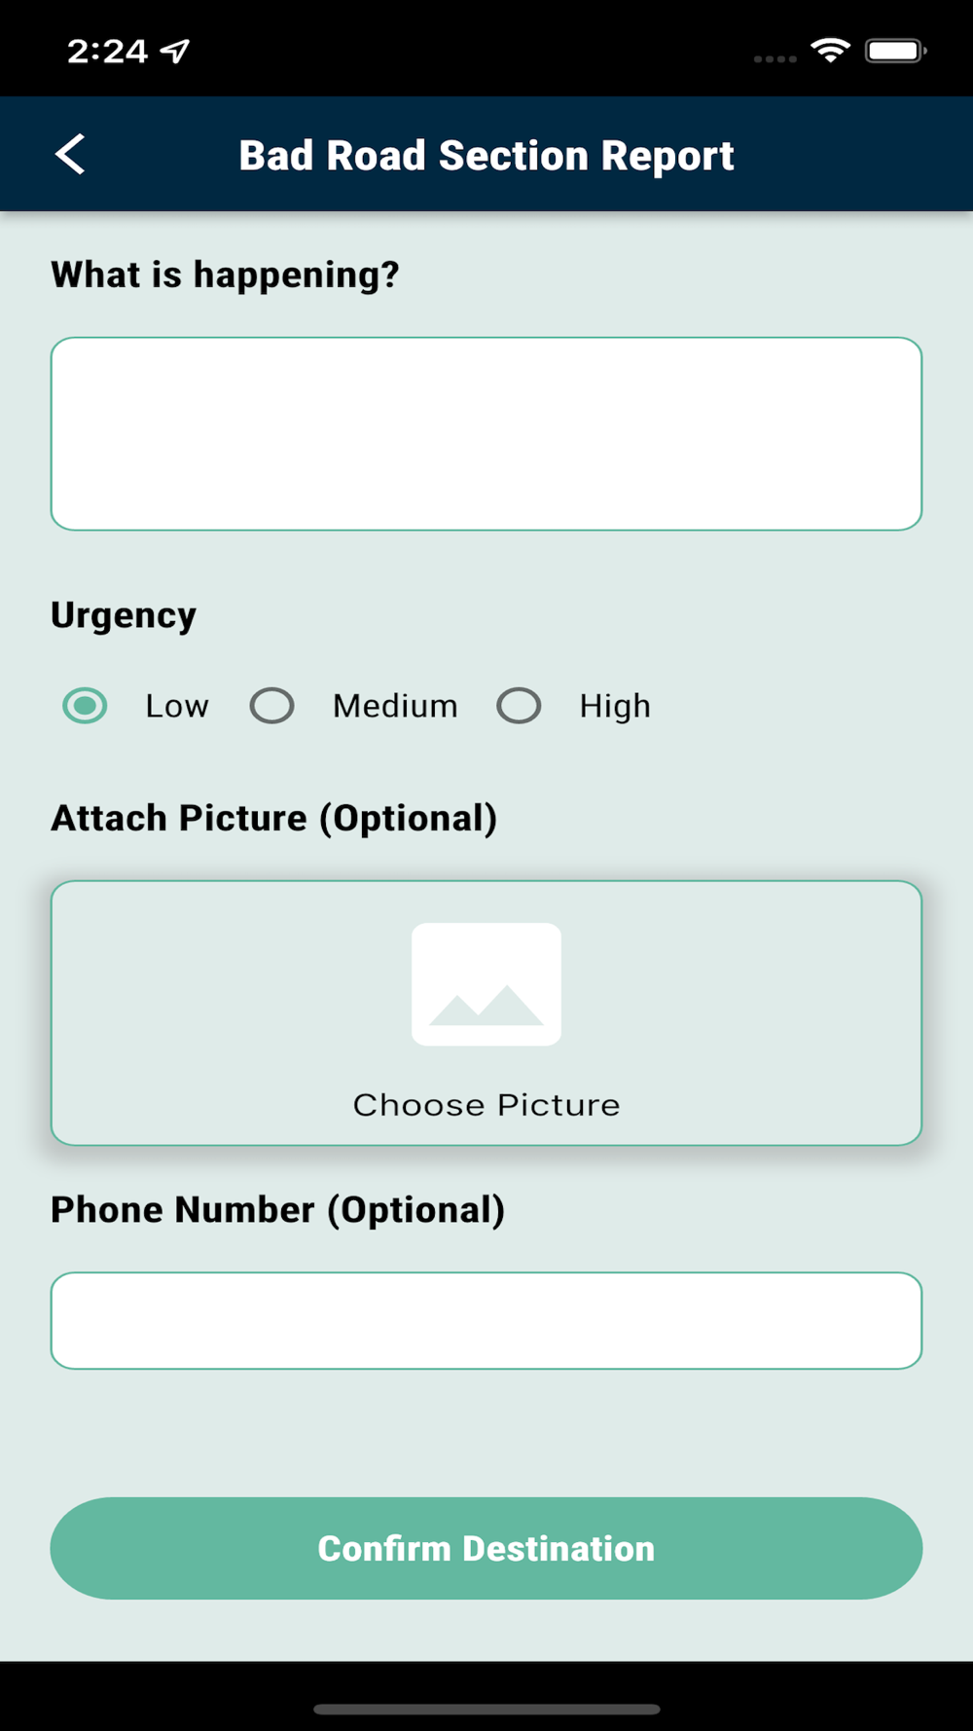
Task: Tap the home indicator bar at bottom
Action: 486,1709
